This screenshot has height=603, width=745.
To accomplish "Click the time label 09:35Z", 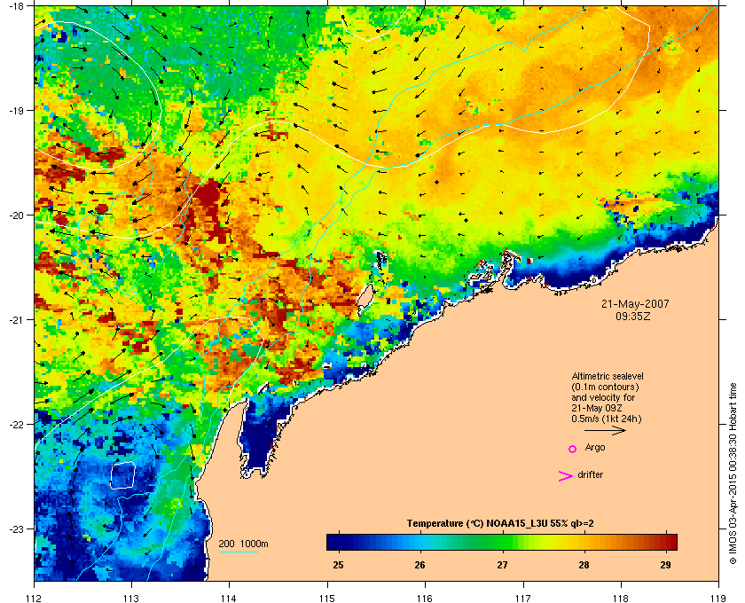I will [x=633, y=316].
